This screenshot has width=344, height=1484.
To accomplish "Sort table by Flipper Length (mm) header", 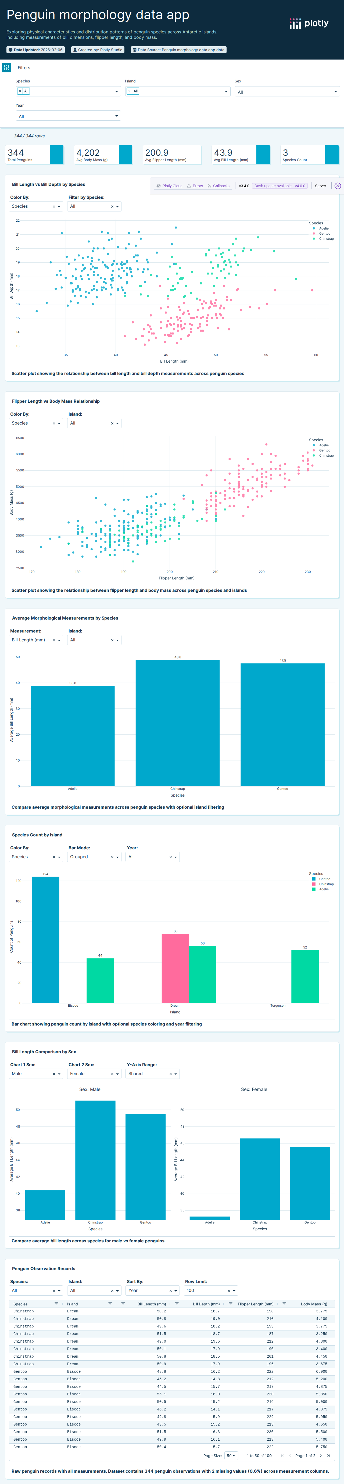I will (256, 1304).
